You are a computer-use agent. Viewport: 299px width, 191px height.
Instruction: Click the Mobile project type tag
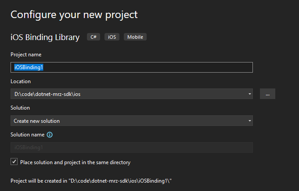135,37
